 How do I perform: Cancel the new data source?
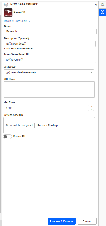pyautogui.click(x=87, y=221)
